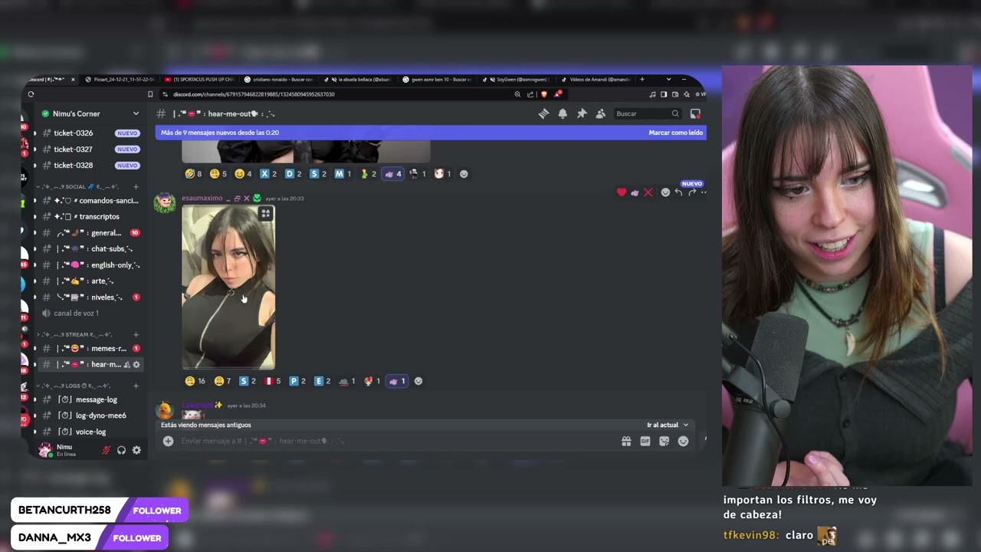
Task: Expand the Ir al actual chevron
Action: tap(685, 425)
